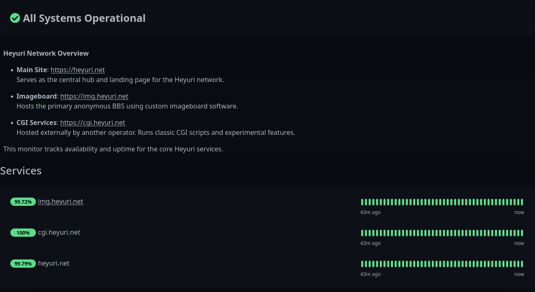Viewport: 535px width, 292px height.
Task: Click the now label beside cgi.heyuri.net bars
Action: coord(519,243)
